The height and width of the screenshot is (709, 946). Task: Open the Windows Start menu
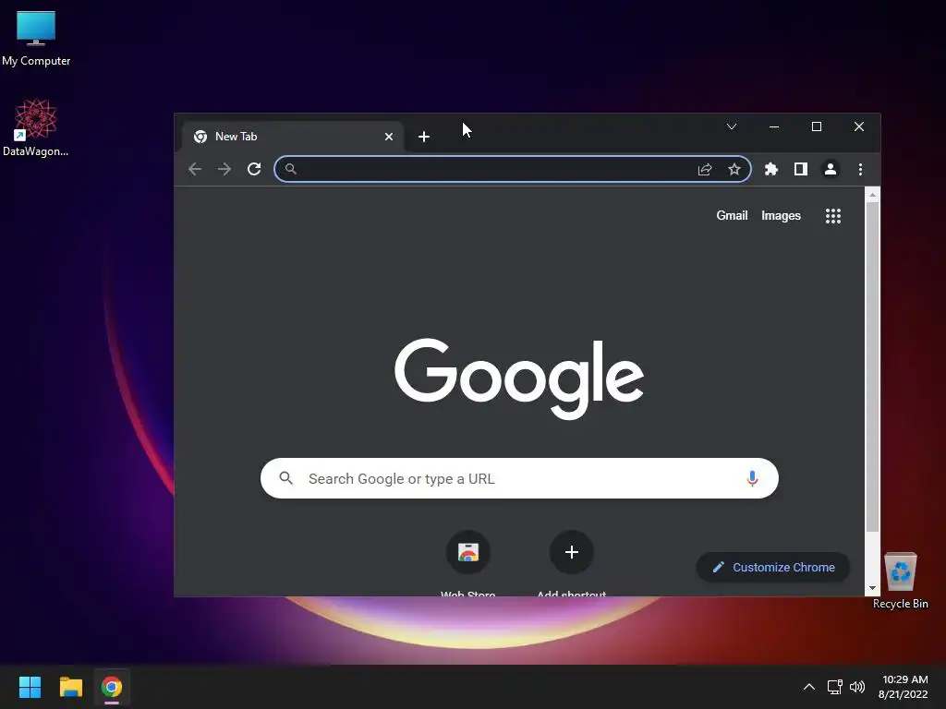point(30,687)
